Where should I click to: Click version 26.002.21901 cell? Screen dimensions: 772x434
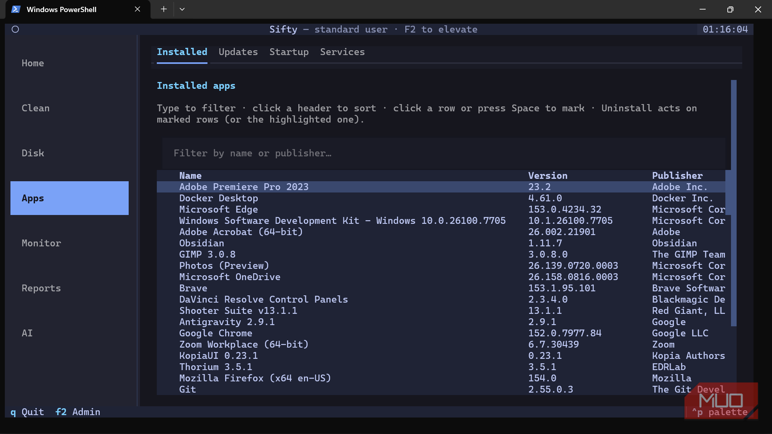click(x=562, y=232)
